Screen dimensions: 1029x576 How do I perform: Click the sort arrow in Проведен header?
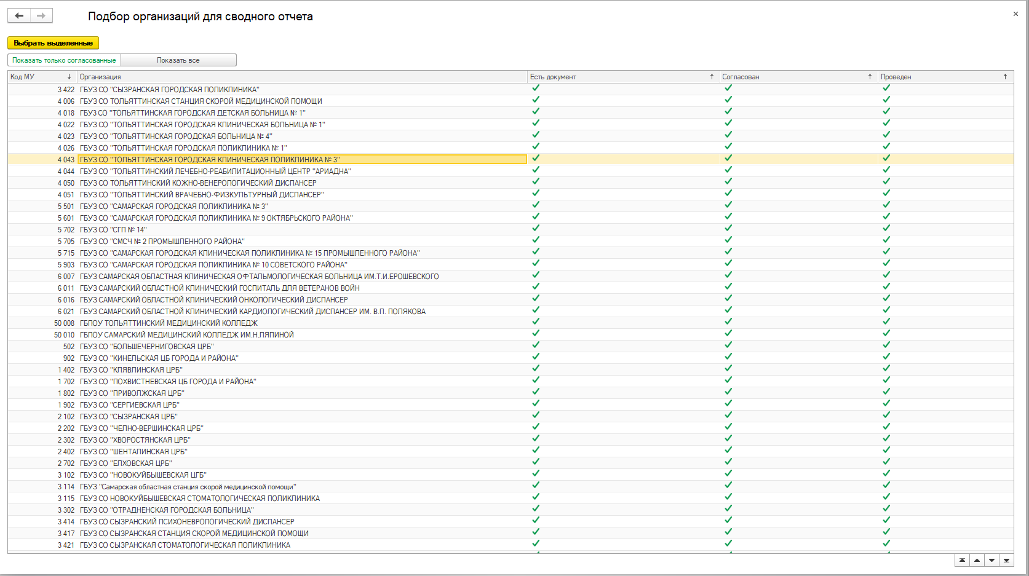1005,77
